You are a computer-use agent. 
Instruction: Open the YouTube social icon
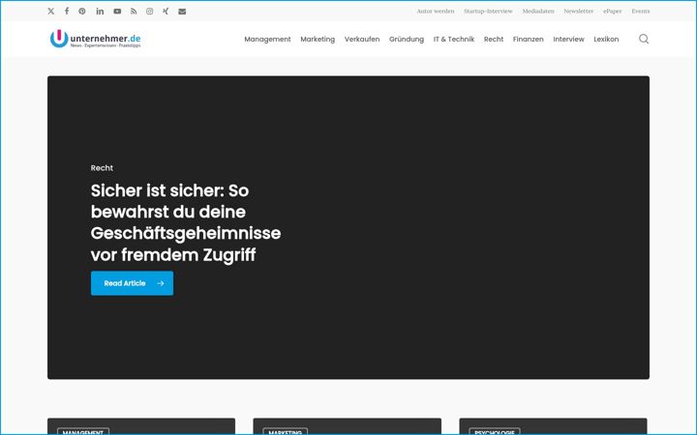tap(117, 11)
